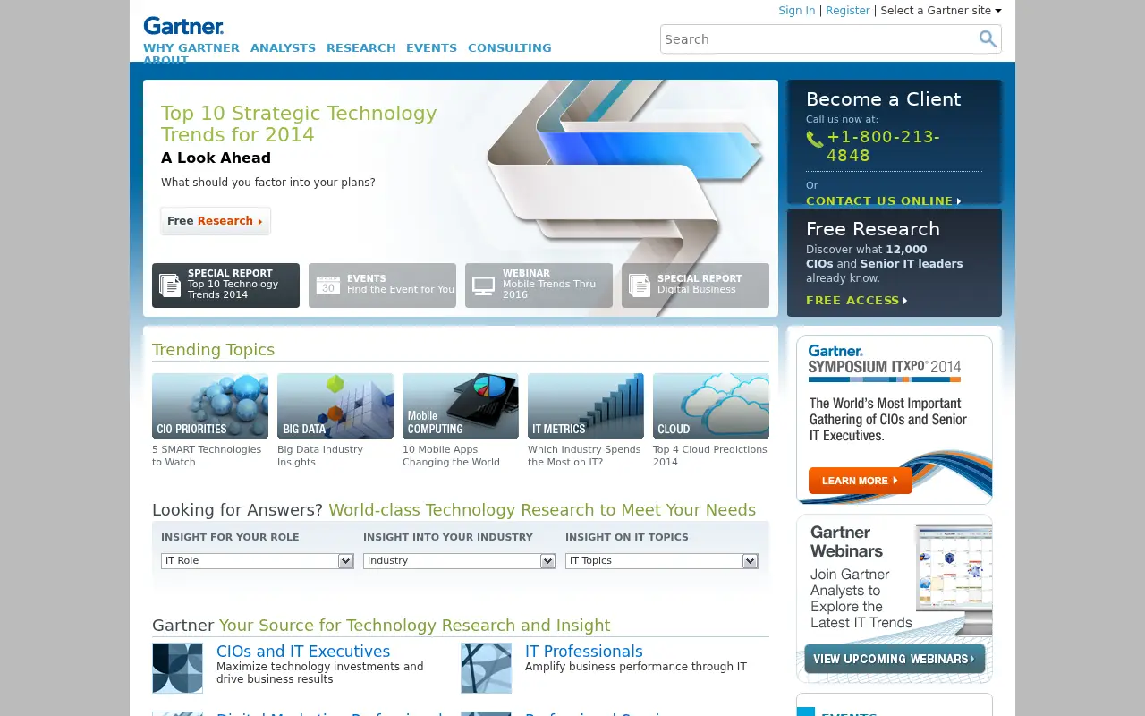Click the Free Research button

click(215, 221)
